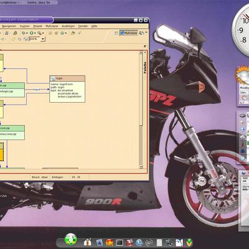Image resolution: width=249 pixels, height=249 pixels.
Task: Click into the 200% zoom field
Action: pyautogui.click(x=35, y=39)
